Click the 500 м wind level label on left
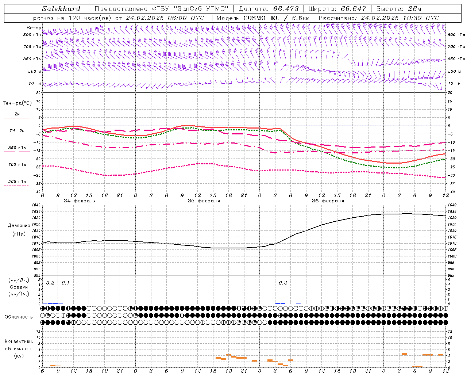 [x=34, y=72]
